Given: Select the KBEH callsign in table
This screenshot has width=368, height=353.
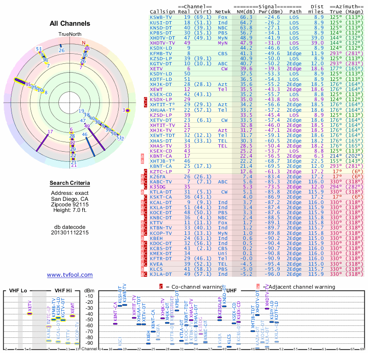Looking at the screenshot, I should [156, 238].
